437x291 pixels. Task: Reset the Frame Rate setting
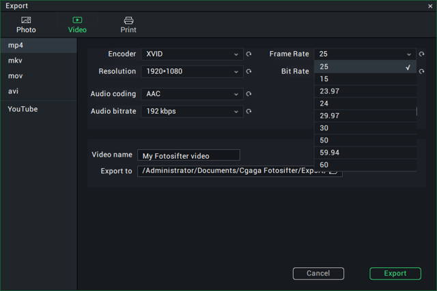point(421,54)
